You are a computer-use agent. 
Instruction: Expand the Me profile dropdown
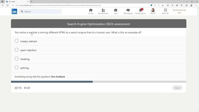pyautogui.click(x=153, y=12)
